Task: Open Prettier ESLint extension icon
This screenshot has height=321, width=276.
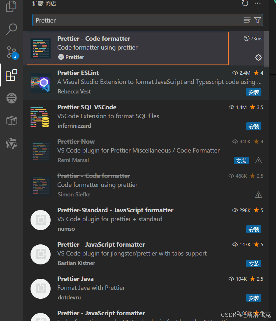Action: coord(40,83)
